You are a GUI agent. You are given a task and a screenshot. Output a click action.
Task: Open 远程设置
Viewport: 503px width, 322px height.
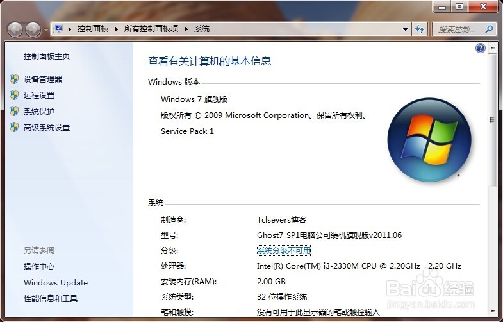click(39, 96)
